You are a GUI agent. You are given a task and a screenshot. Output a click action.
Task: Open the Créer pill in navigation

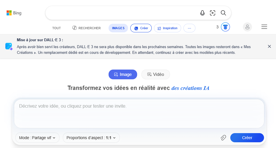[x=141, y=28]
